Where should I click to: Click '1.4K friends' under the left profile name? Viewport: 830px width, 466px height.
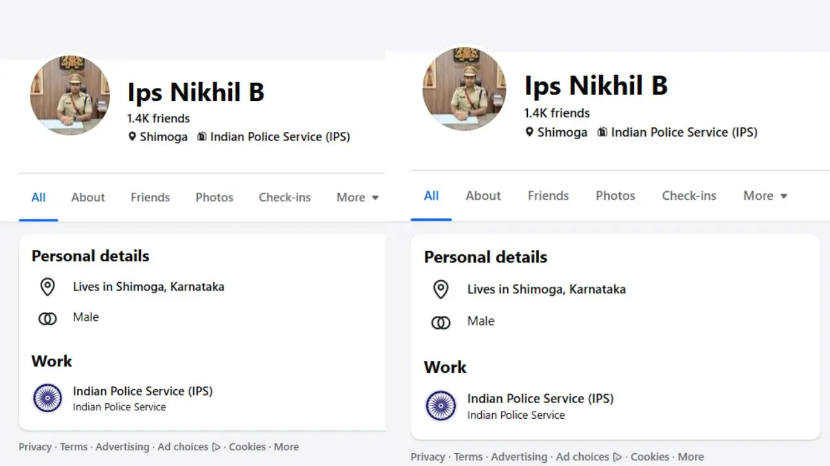(x=159, y=118)
